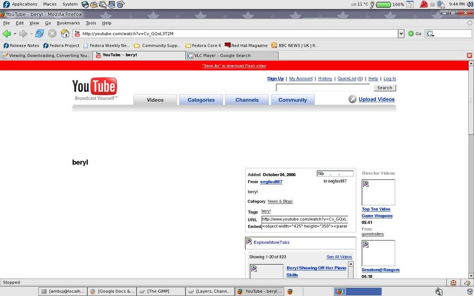Click the Stop loading button in toolbar
This screenshot has width=474, height=296.
click(x=52, y=33)
